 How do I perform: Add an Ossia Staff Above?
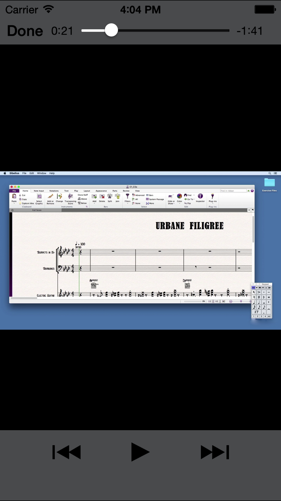[x=83, y=199]
